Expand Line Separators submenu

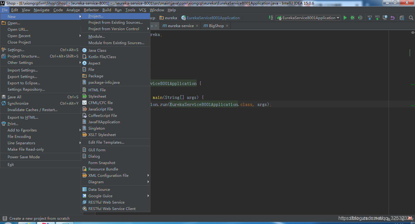(x=41, y=143)
